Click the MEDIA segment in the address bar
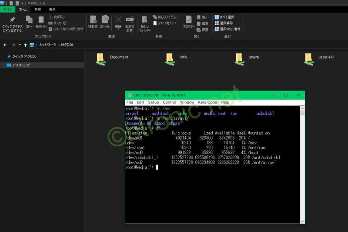 [x=67, y=45]
